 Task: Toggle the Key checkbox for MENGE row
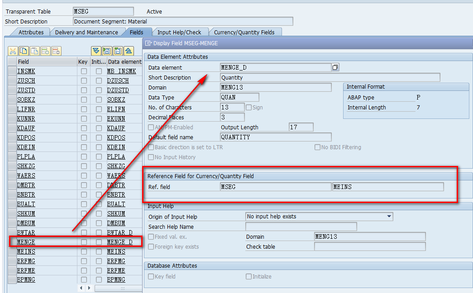83,242
